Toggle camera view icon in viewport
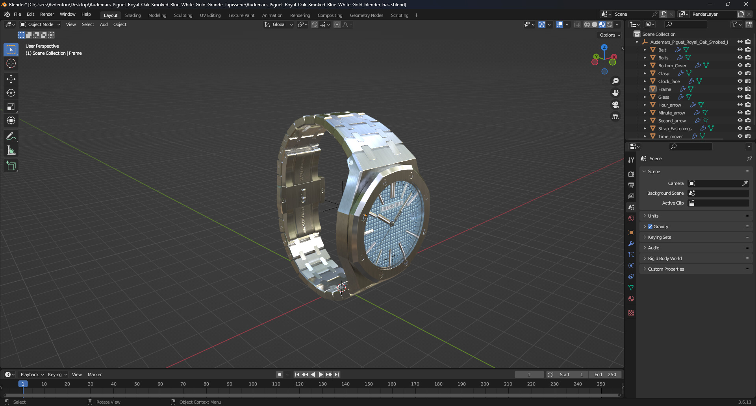The image size is (756, 406). tap(615, 105)
